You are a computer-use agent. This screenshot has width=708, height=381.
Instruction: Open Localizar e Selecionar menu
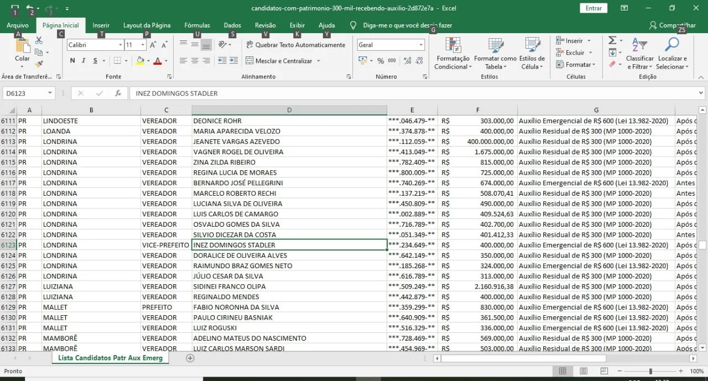pyautogui.click(x=673, y=53)
